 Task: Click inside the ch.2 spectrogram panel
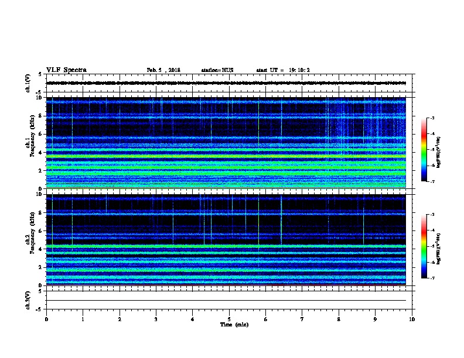point(226,240)
